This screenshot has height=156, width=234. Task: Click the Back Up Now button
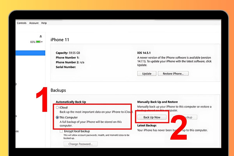click(152, 117)
